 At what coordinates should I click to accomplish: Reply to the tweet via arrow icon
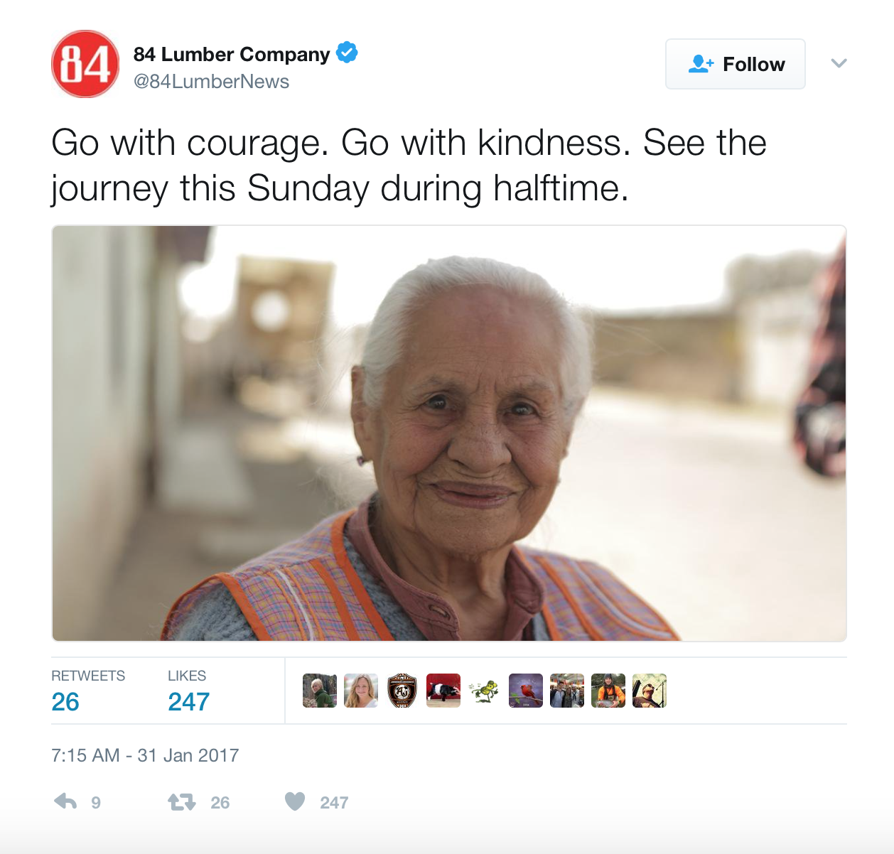click(x=65, y=801)
